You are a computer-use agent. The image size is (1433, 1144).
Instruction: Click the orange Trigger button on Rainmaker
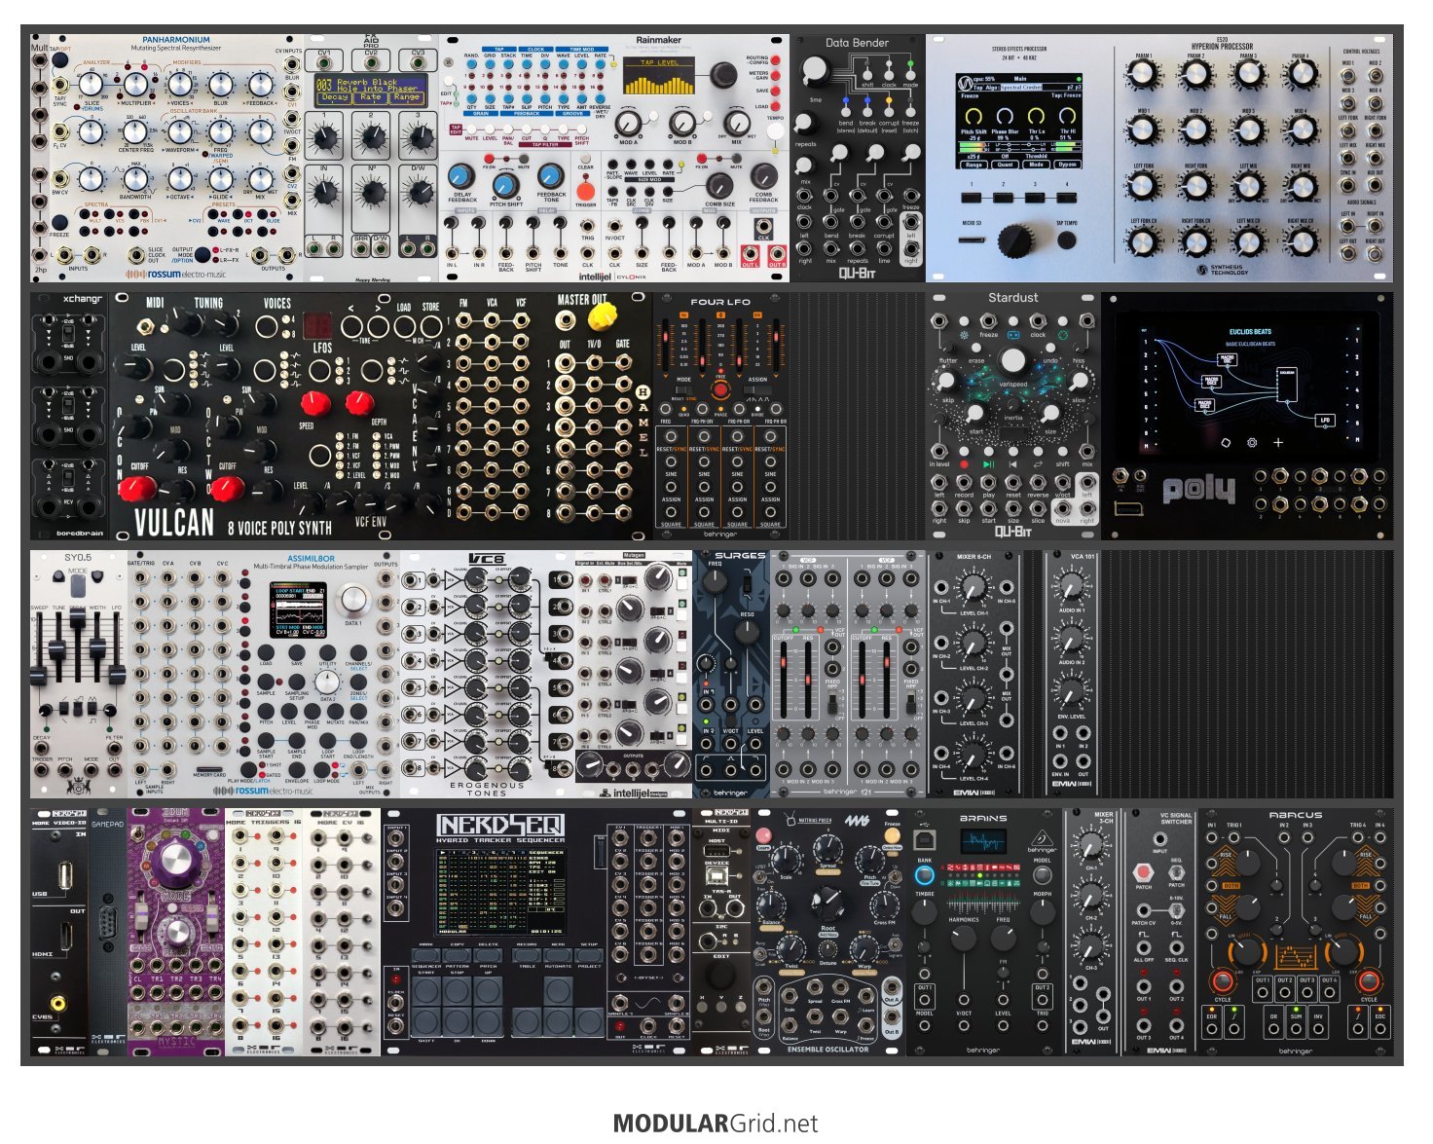tap(585, 191)
